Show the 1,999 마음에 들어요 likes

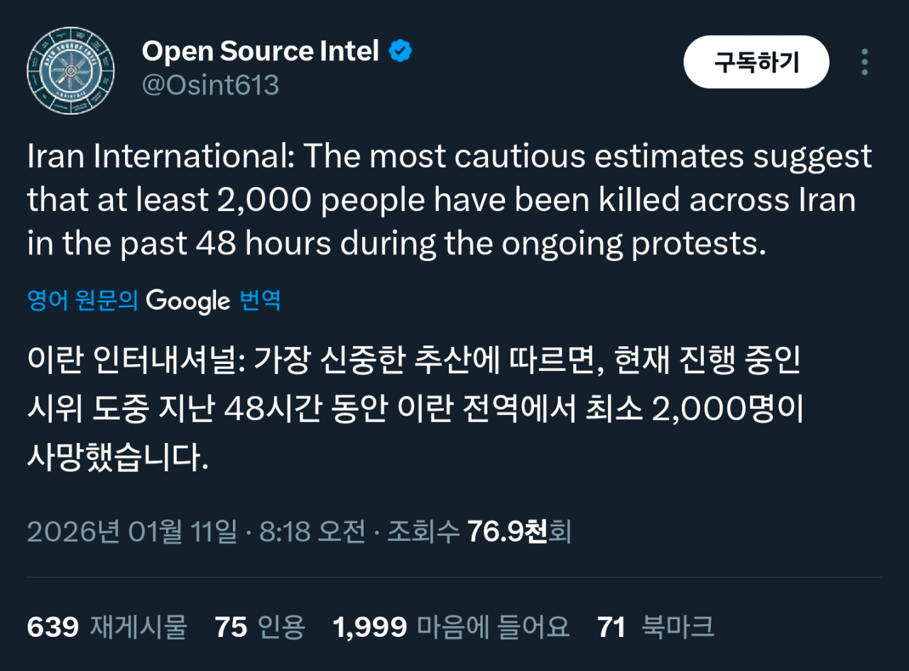(x=451, y=627)
